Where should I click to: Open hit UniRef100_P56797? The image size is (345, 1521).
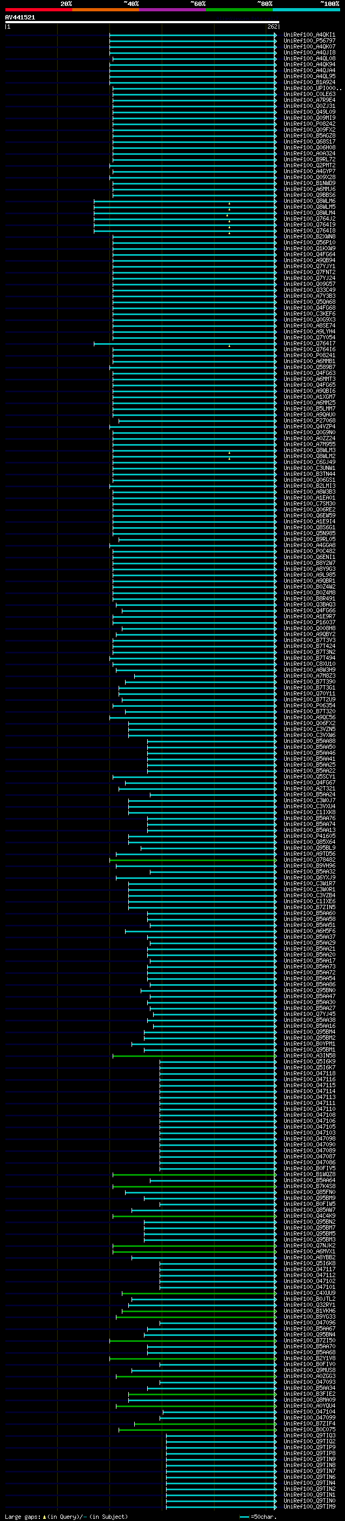pos(309,41)
